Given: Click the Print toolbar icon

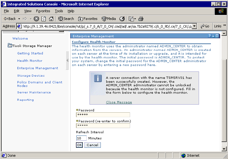Looking at the screenshot, I should click(x=141, y=19).
